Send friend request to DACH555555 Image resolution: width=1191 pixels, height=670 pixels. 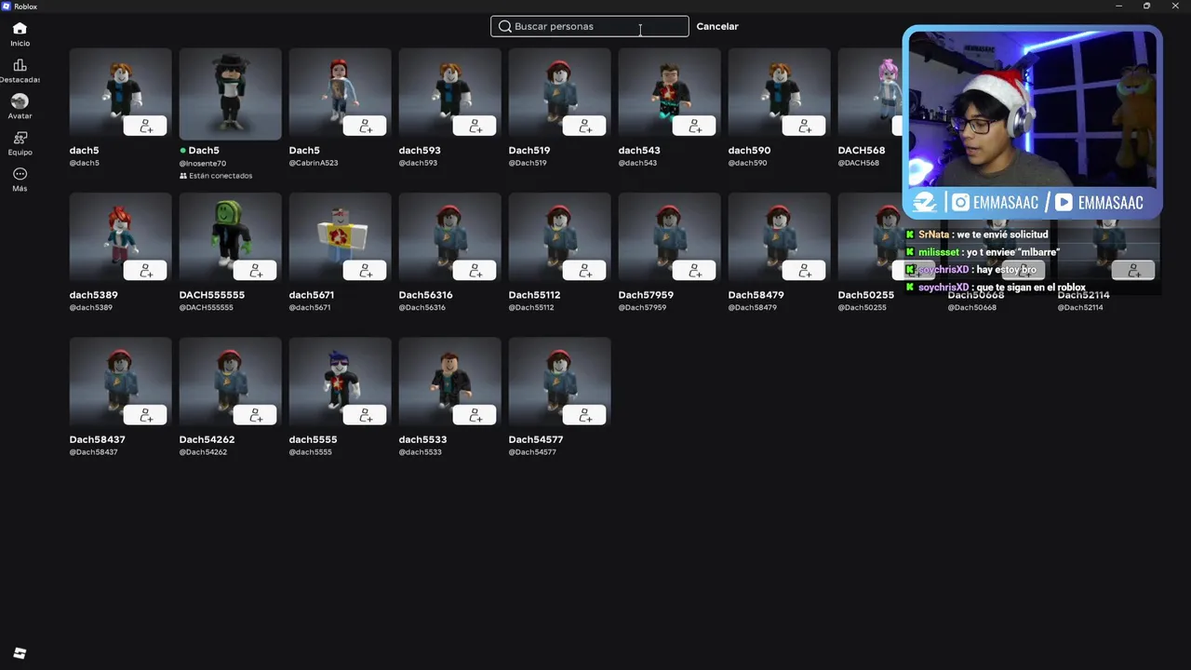coord(255,271)
